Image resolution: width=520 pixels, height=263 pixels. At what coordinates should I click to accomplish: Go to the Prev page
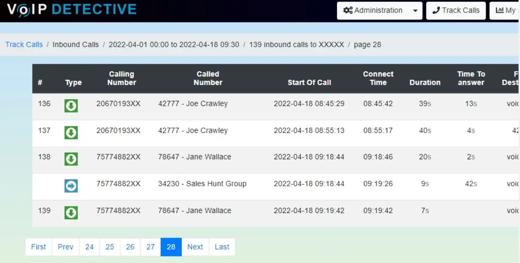coord(65,247)
